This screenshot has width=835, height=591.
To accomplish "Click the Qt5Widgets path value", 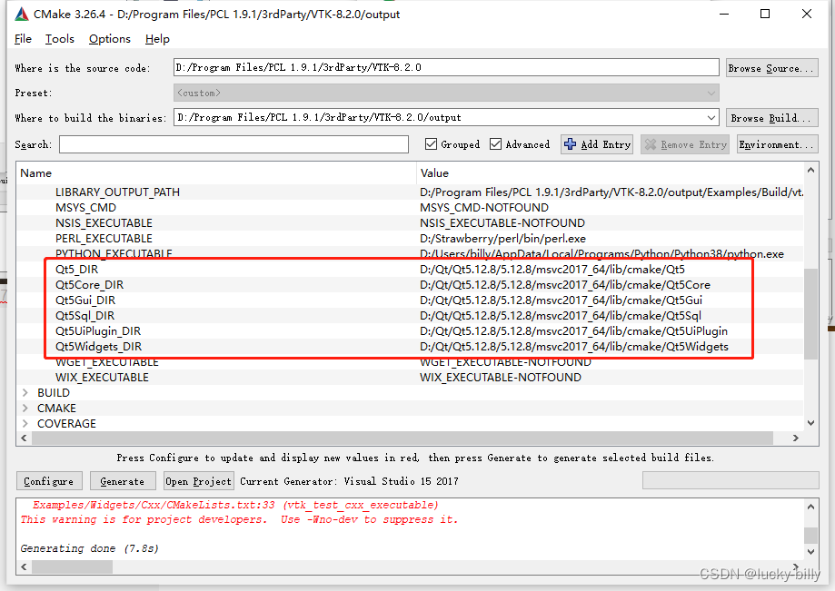I will point(574,346).
